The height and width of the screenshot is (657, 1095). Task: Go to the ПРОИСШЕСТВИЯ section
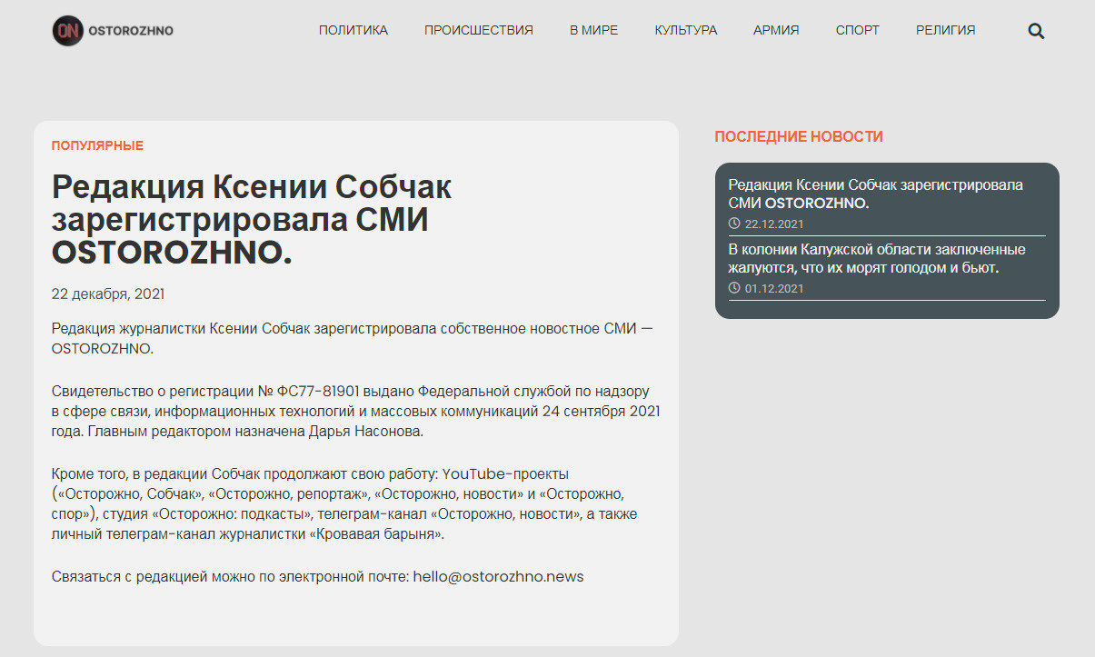479,30
